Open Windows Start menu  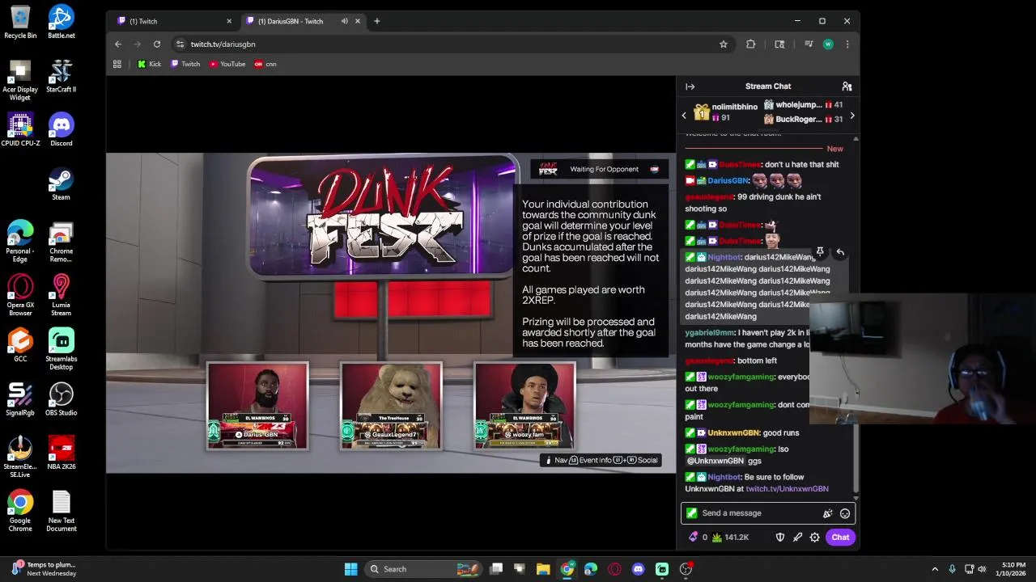click(x=350, y=569)
